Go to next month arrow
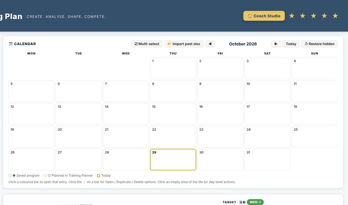 click(x=276, y=44)
